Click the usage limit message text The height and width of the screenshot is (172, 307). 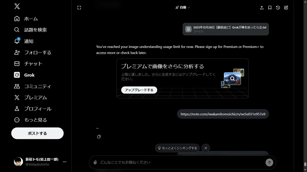point(180,50)
